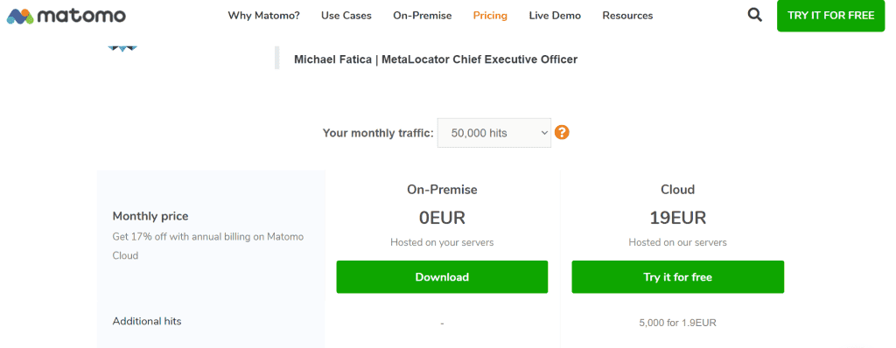Open the search magnifier icon
Image resolution: width=896 pixels, height=348 pixels.
coord(754,16)
